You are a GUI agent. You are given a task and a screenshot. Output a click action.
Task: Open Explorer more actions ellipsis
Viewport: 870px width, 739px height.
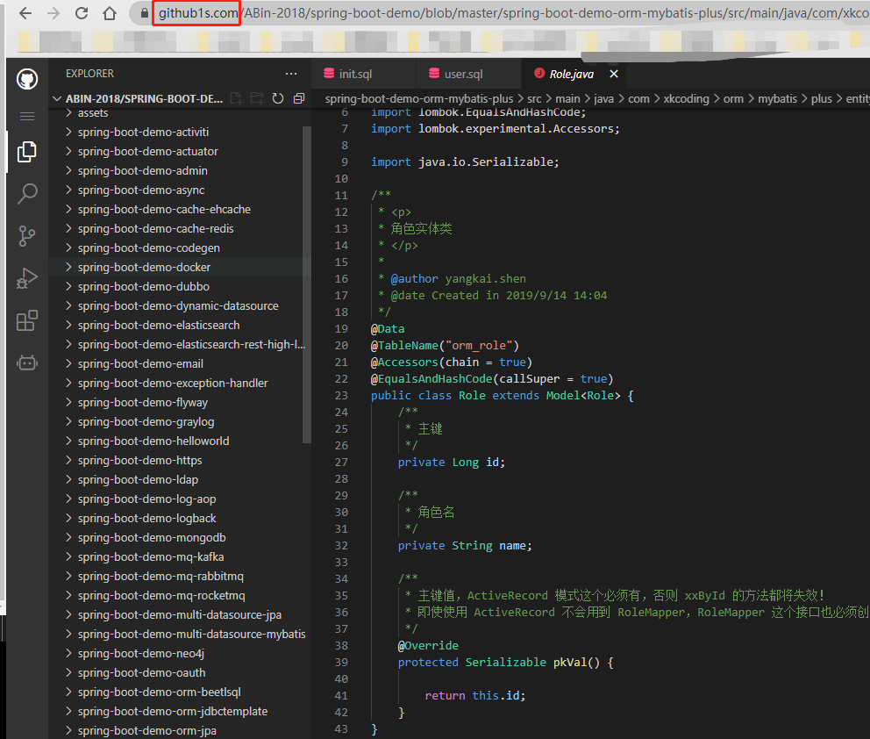pyautogui.click(x=291, y=74)
